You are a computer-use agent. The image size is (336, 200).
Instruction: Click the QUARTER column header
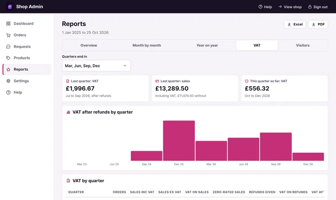pyautogui.click(x=76, y=192)
